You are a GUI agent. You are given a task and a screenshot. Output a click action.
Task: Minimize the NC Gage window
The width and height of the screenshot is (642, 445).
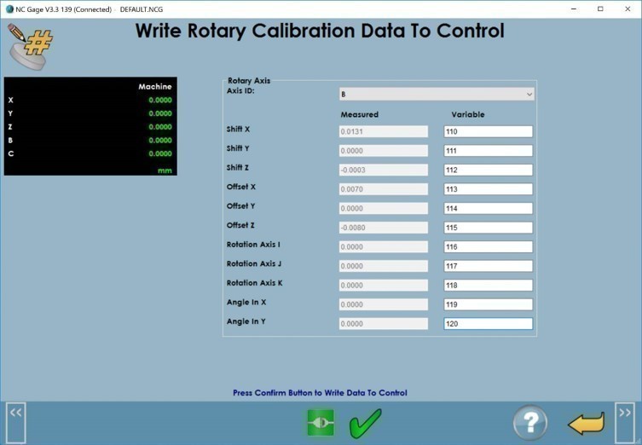click(x=574, y=9)
